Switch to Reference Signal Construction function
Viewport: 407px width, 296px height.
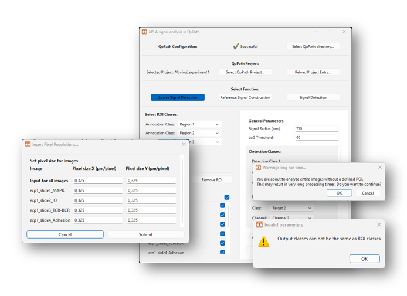tap(245, 97)
